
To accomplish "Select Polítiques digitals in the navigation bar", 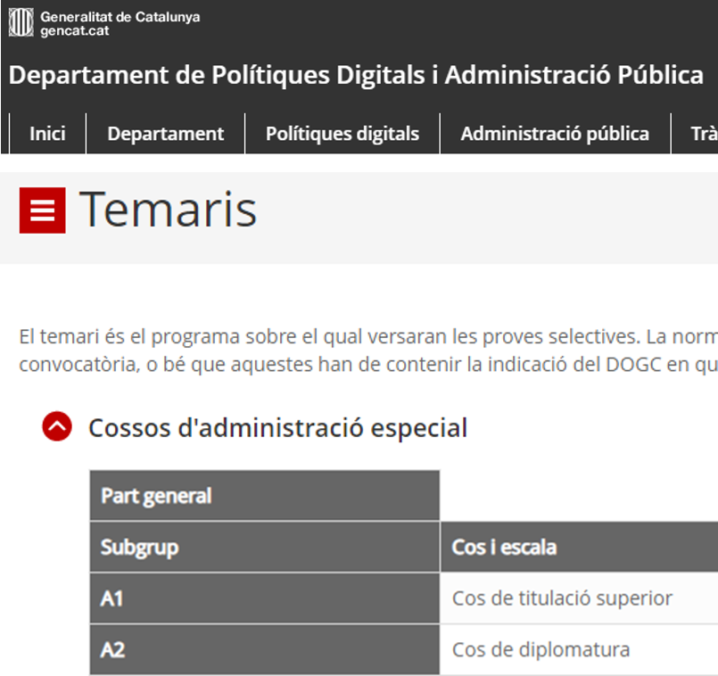I will (342, 134).
